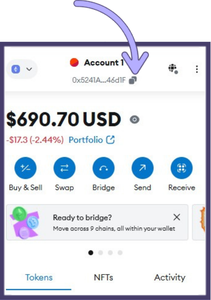Click the Account 1 avatar icon

tap(74, 63)
